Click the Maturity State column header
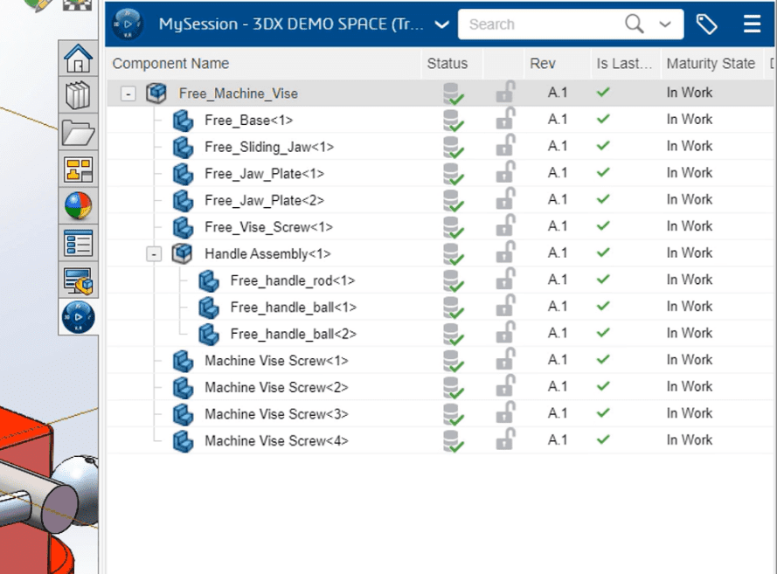 point(711,64)
